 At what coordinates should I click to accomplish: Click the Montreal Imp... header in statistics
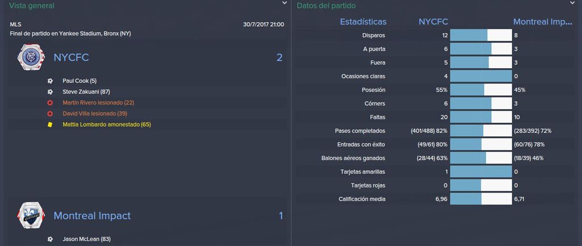542,22
